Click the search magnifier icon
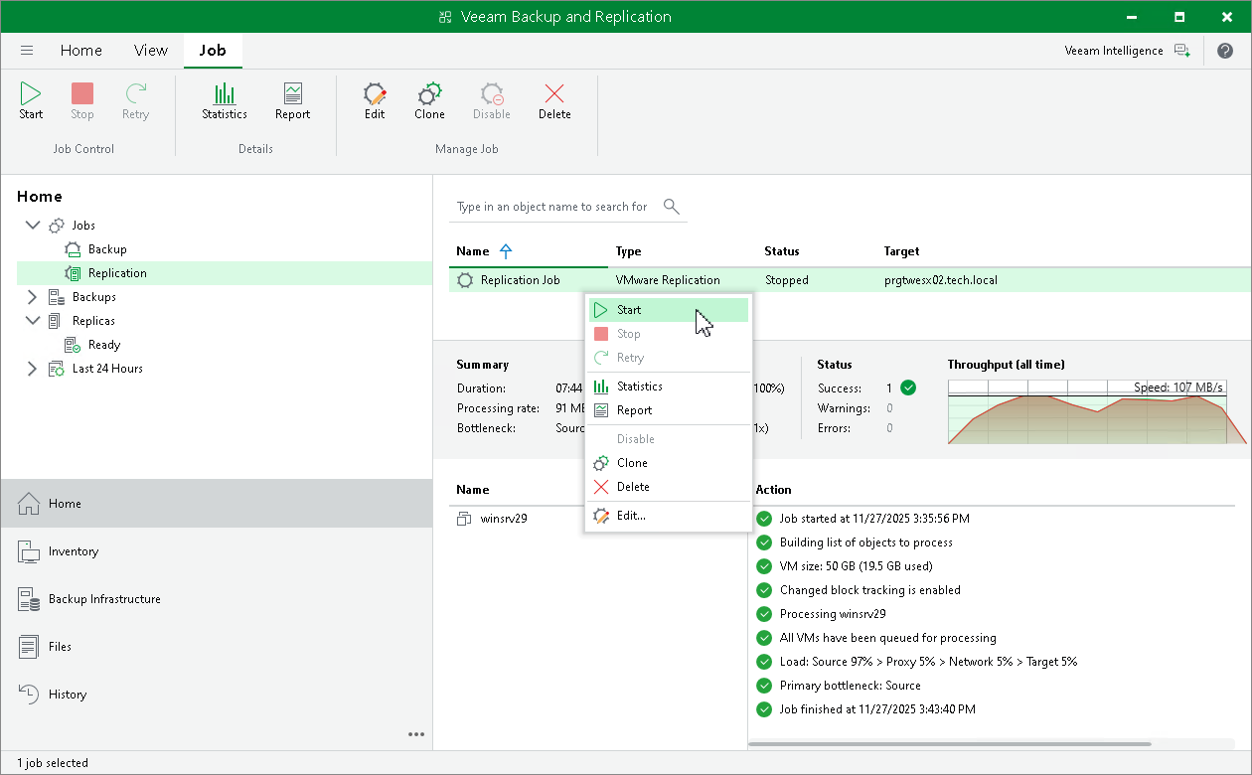The image size is (1252, 775). (672, 207)
